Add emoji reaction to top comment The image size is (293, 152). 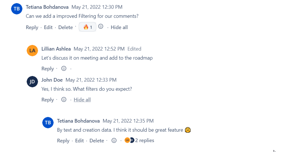tap(101, 27)
